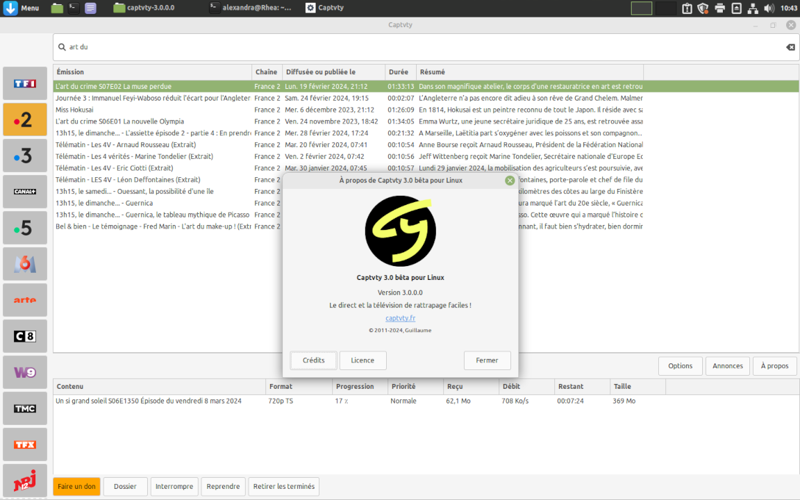Select 'L'art du crime S07E02 La muse perdue'
The width and height of the screenshot is (800, 500).
pos(426,86)
